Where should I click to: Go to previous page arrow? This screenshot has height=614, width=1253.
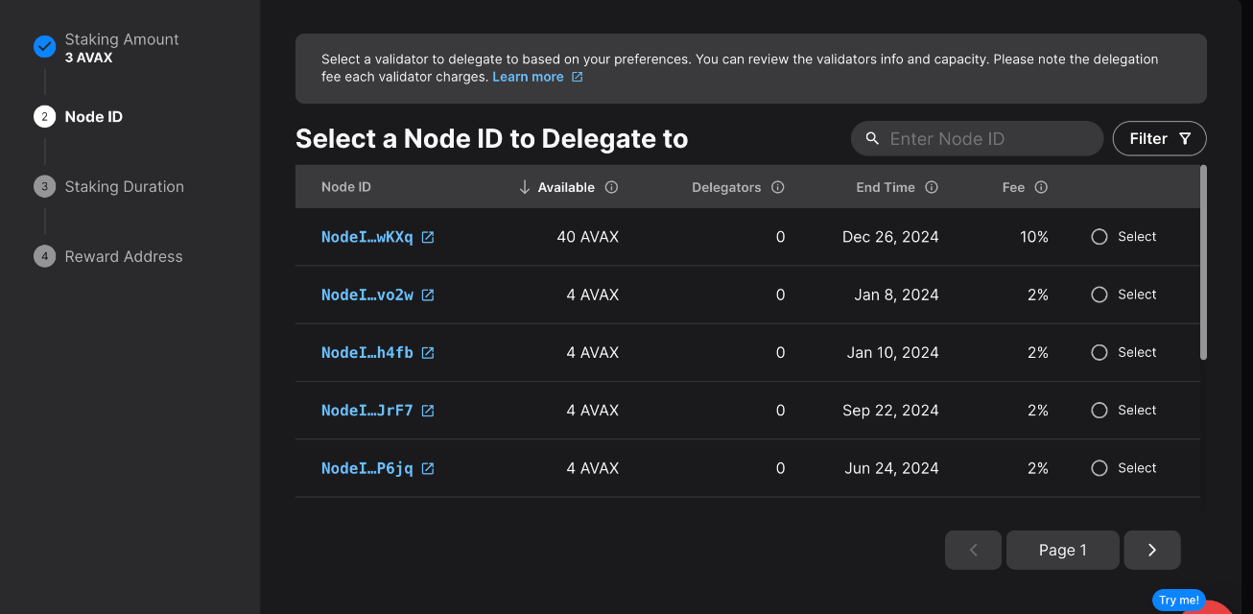tap(973, 550)
